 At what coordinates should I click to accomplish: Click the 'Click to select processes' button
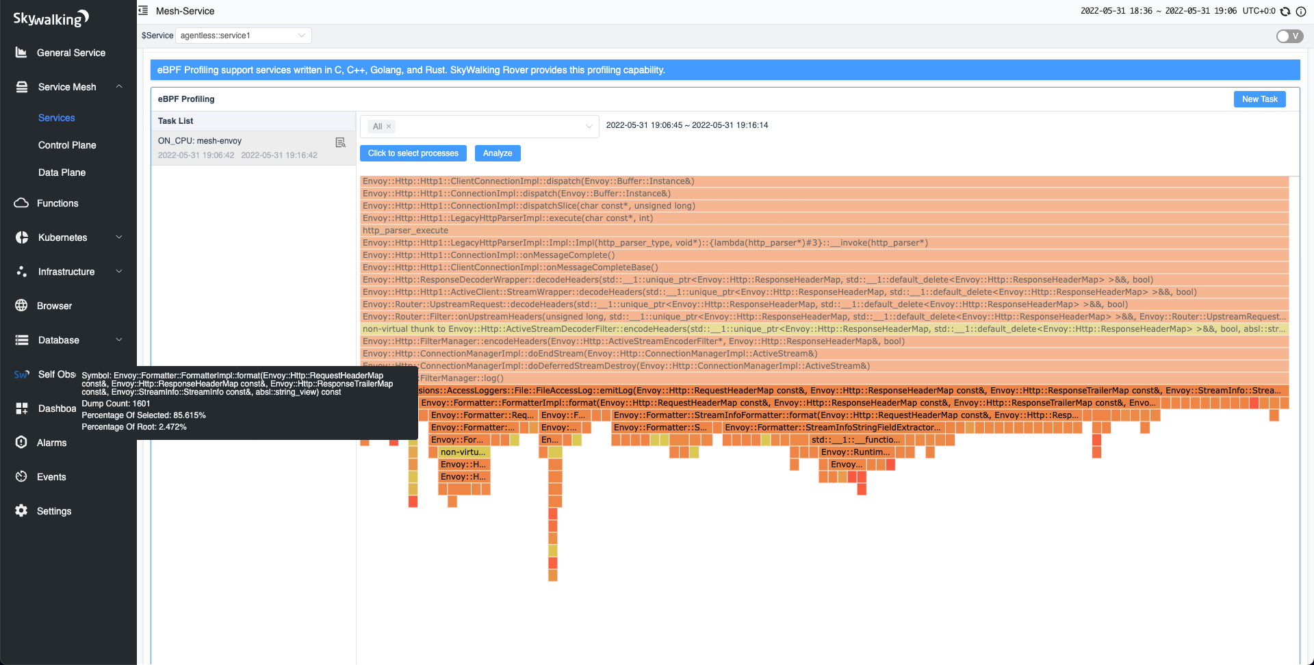point(413,153)
